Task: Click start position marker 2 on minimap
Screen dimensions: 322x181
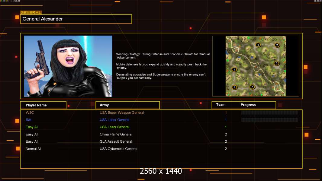Action: (277, 45)
